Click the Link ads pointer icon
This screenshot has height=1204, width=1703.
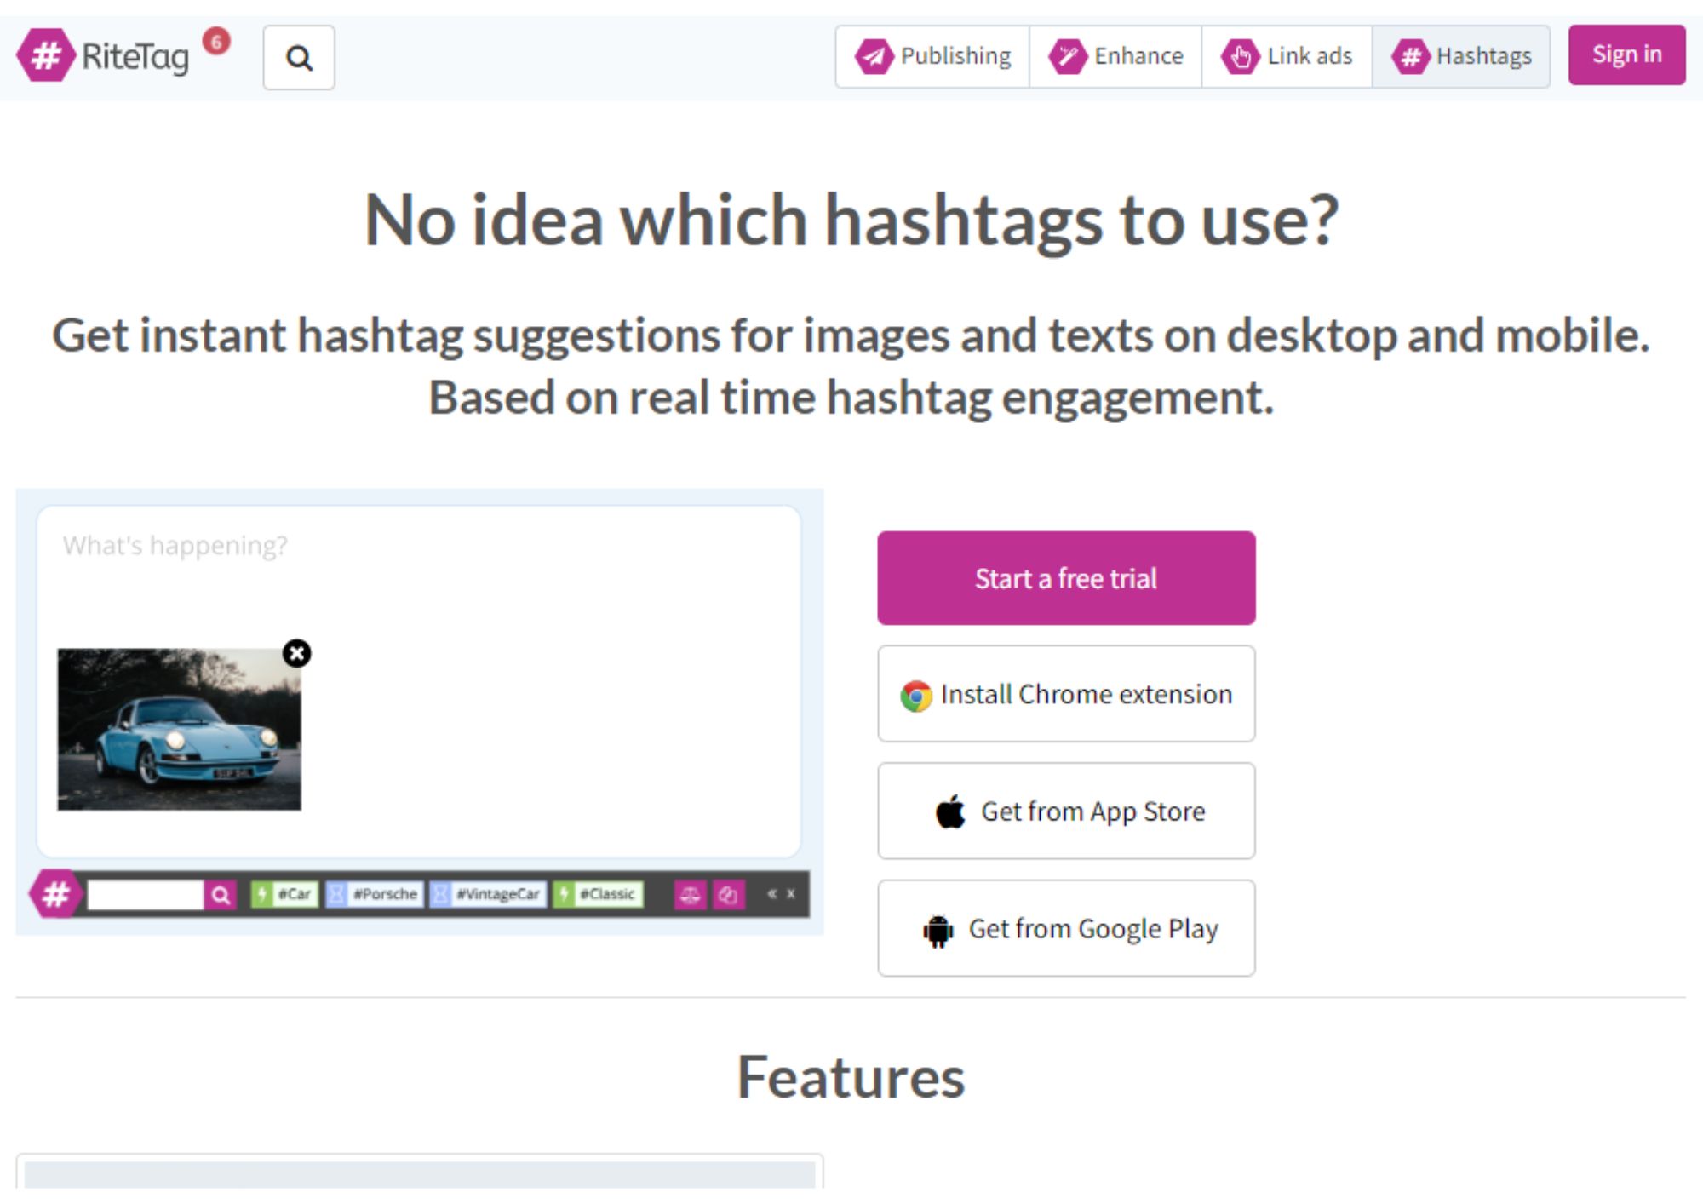pyautogui.click(x=1240, y=57)
